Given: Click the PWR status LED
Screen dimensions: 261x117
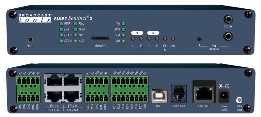Looking at the screenshot, I should click(x=61, y=24).
